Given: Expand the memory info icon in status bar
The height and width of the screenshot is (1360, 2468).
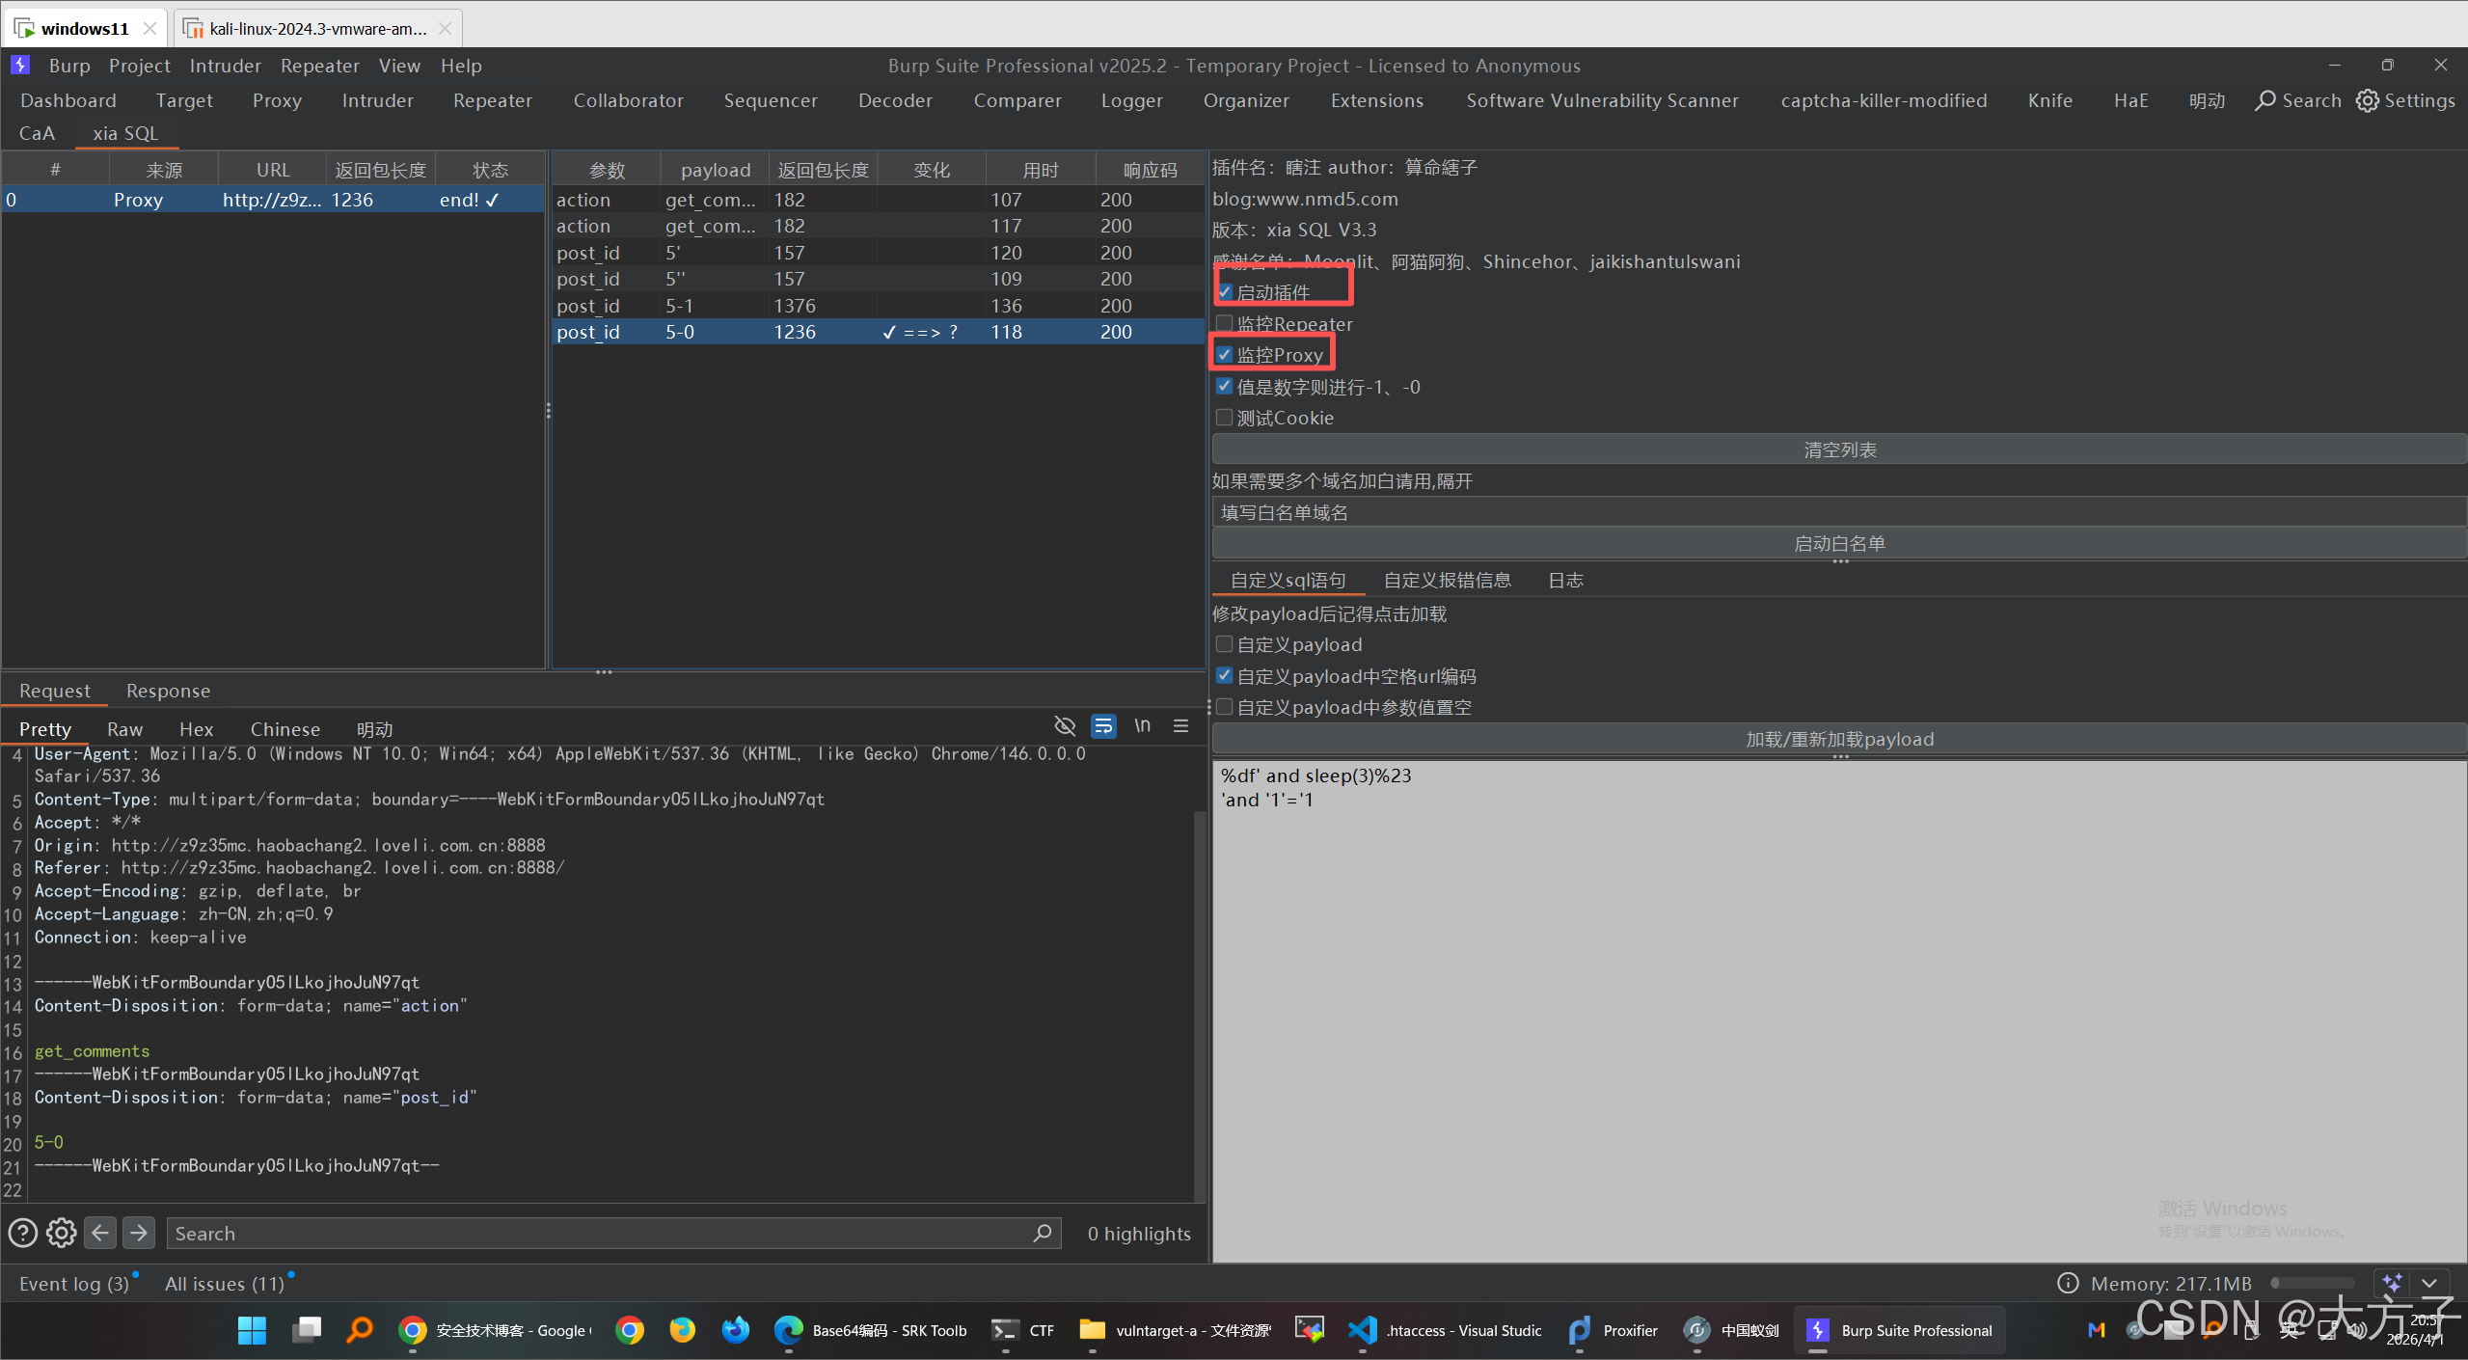Looking at the screenshot, I should click(x=2067, y=1283).
